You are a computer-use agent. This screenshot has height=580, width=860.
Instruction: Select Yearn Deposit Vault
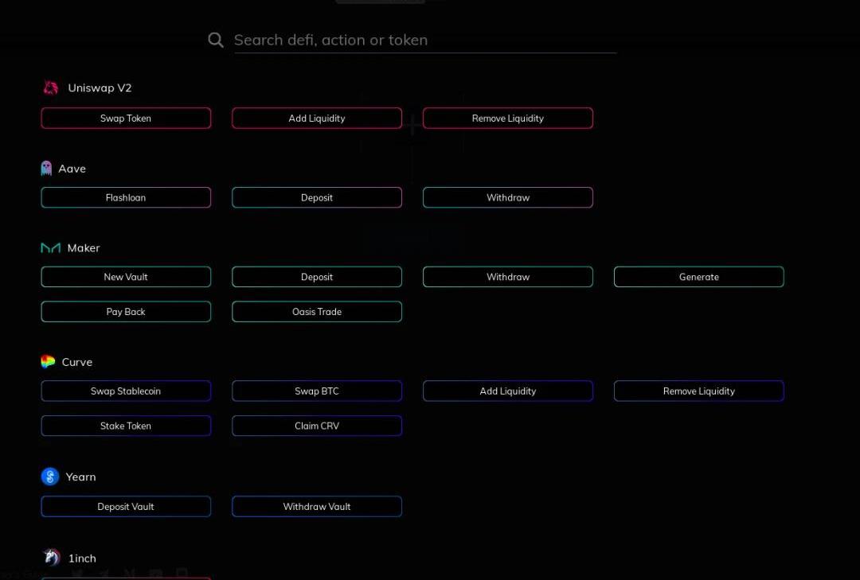(x=126, y=507)
